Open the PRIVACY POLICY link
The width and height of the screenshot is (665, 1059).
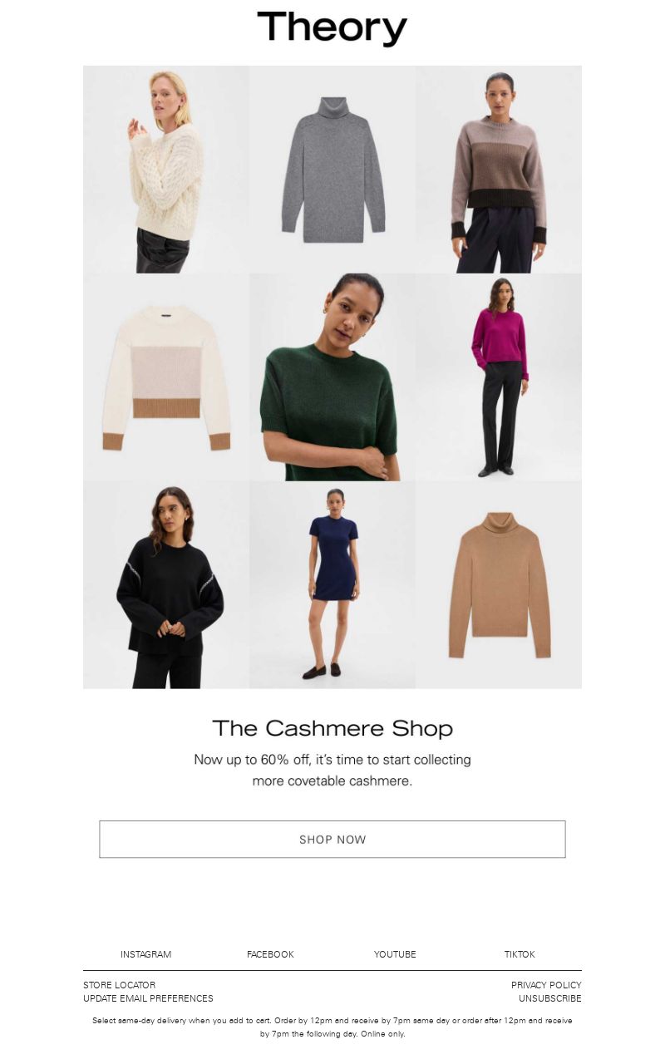pos(546,985)
